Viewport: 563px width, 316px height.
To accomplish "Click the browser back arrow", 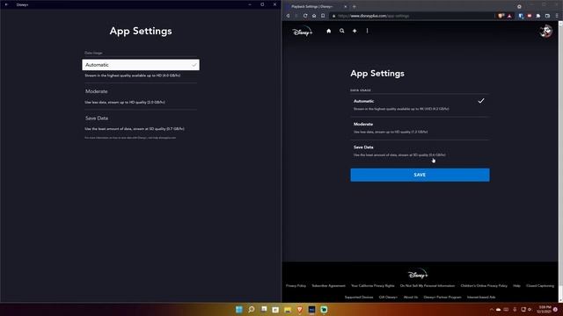I will (288, 16).
